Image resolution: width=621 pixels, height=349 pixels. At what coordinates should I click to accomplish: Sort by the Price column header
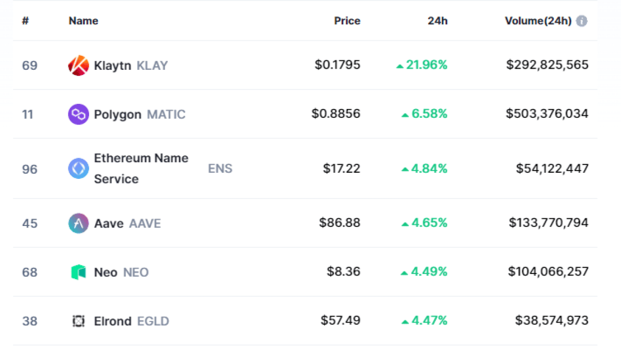[x=347, y=21]
